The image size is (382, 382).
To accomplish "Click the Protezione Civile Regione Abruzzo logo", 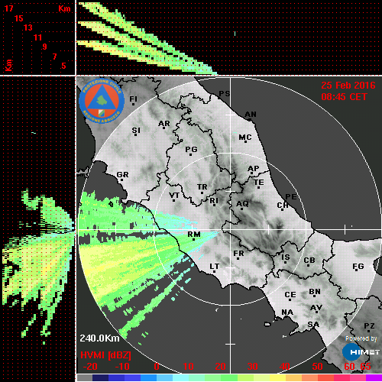I will pyautogui.click(x=102, y=101).
